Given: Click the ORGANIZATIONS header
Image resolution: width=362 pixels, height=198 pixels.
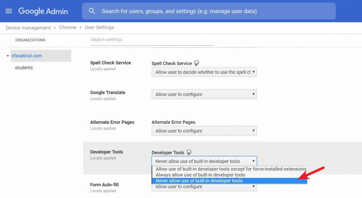Looking at the screenshot, I should pyautogui.click(x=30, y=40).
